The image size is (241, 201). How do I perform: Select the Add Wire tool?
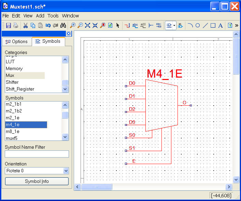coord(127,25)
